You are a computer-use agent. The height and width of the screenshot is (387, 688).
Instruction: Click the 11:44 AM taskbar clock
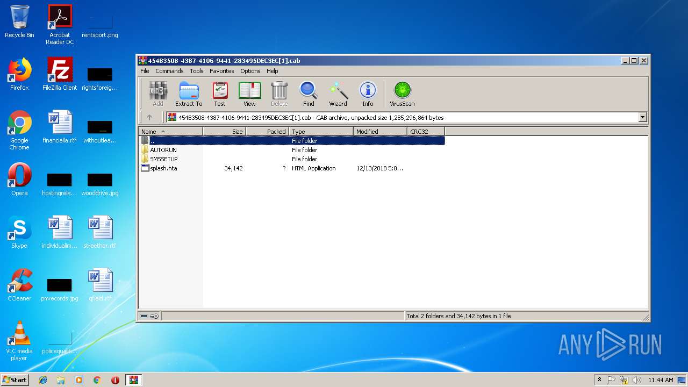click(661, 380)
